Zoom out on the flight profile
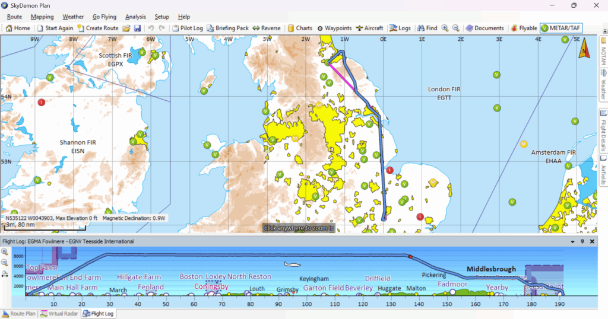This screenshot has width=608, height=319. tap(4, 263)
